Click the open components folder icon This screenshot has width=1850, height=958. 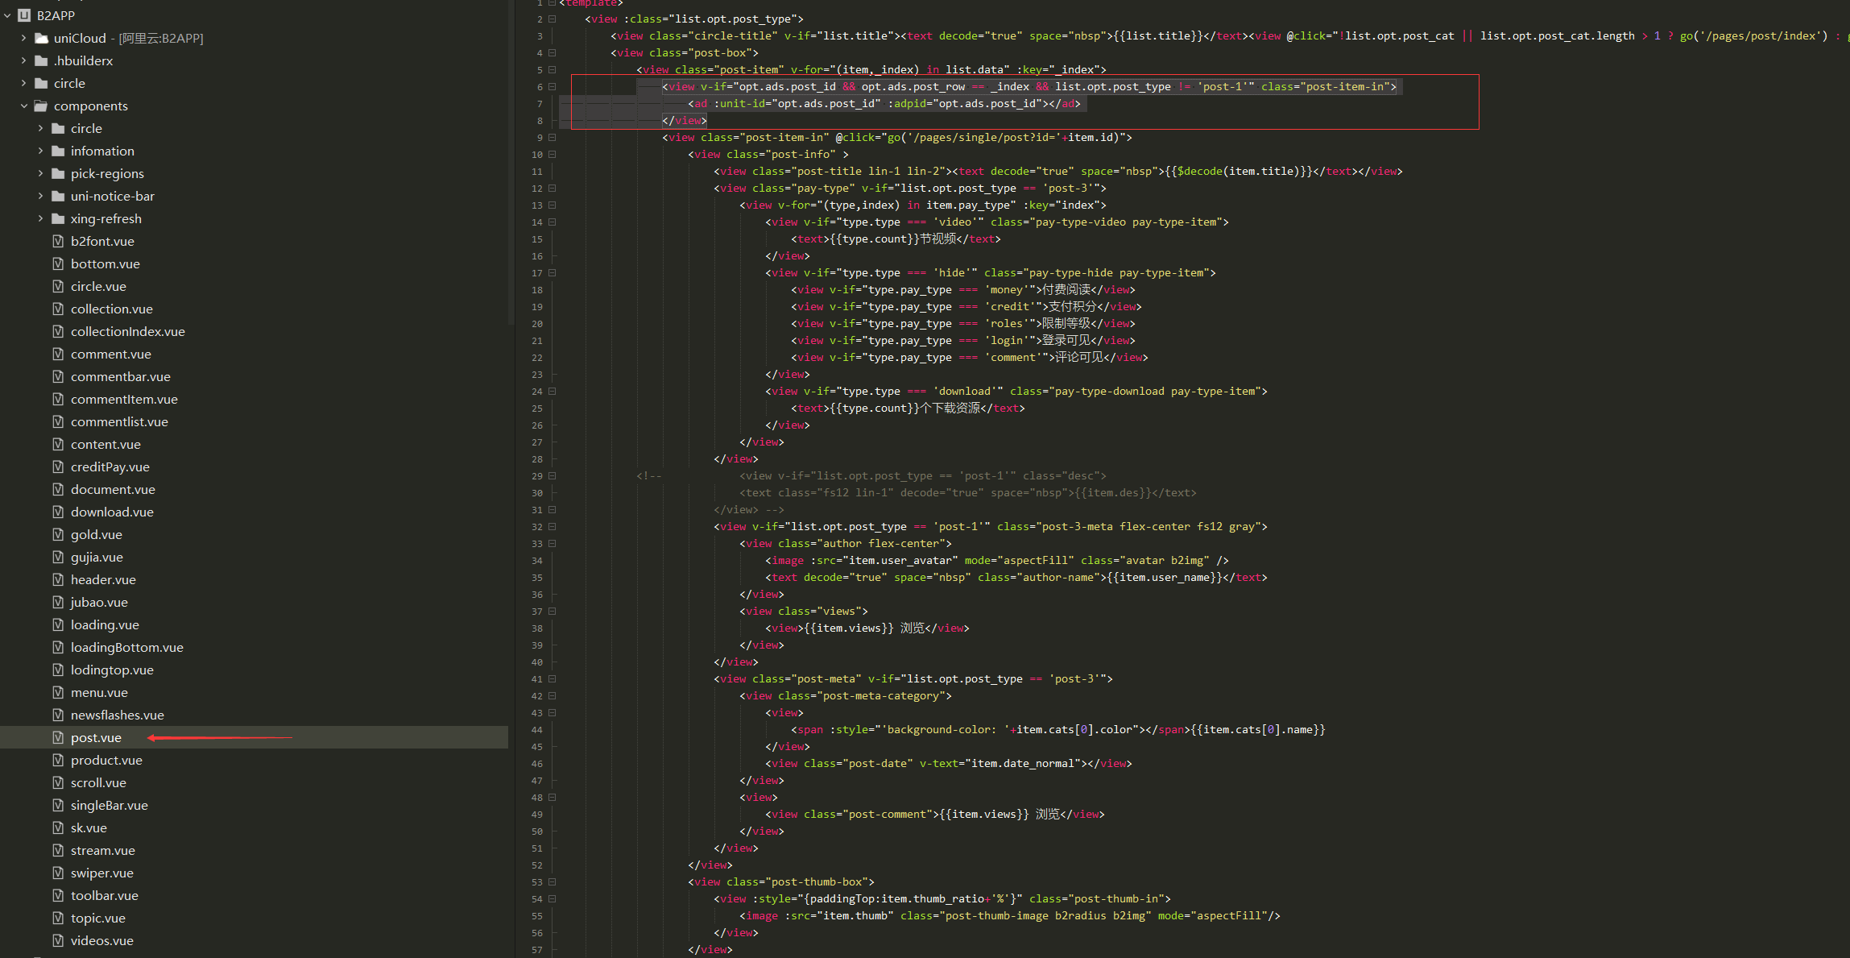point(41,106)
